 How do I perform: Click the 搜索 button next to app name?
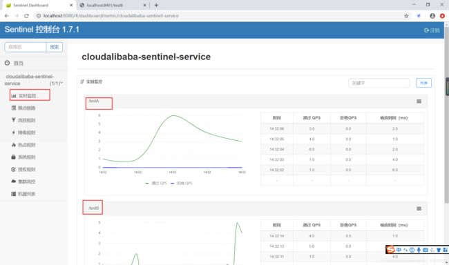[55, 47]
